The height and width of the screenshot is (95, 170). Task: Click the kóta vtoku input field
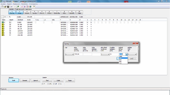87,54
